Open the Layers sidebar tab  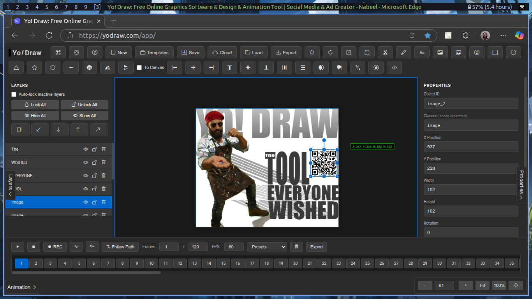click(x=10, y=186)
